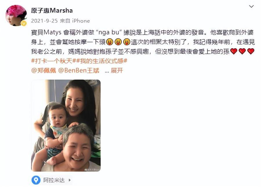Open the #我的生活仪式感# hashtag topic
Image resolution: width=261 pixels, height=187 pixels.
tap(101, 61)
